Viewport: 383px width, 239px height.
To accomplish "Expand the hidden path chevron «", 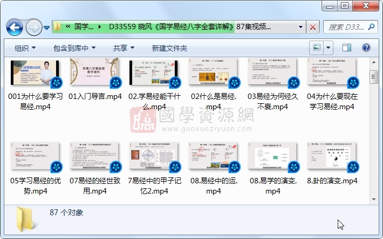I will [x=68, y=26].
